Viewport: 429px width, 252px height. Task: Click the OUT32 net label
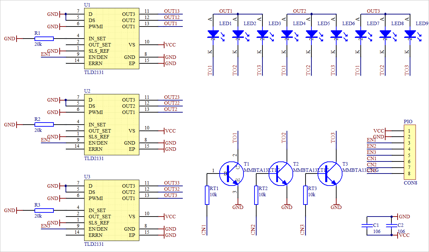point(172,189)
